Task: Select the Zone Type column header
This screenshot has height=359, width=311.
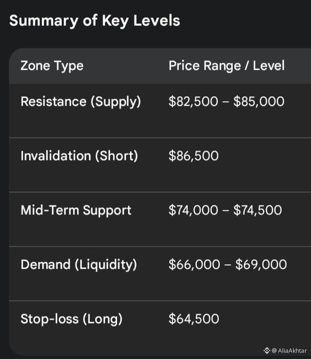Action: pyautogui.click(x=52, y=66)
